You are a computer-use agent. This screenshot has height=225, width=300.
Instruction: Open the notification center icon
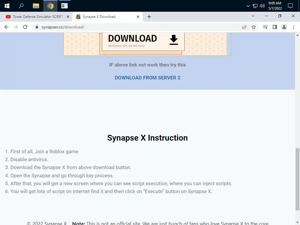pyautogui.click(x=290, y=6)
